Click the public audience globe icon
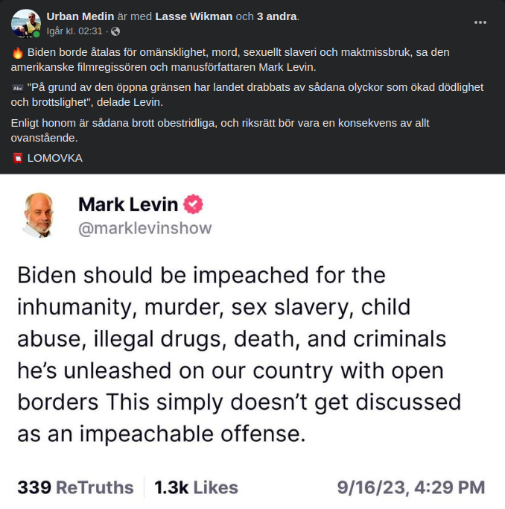The image size is (505, 509). point(115,31)
